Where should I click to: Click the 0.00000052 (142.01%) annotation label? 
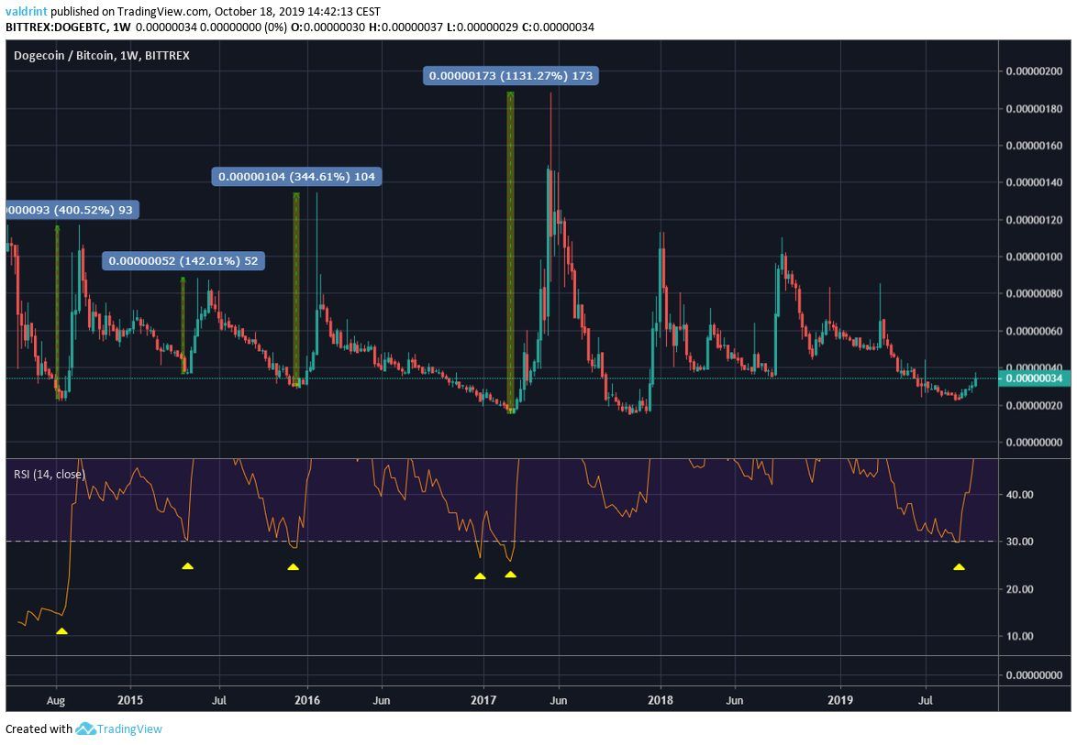pos(185,261)
